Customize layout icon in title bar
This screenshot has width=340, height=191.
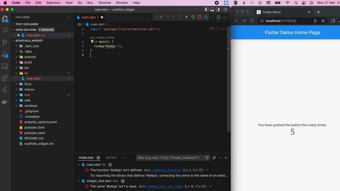coord(225,10)
